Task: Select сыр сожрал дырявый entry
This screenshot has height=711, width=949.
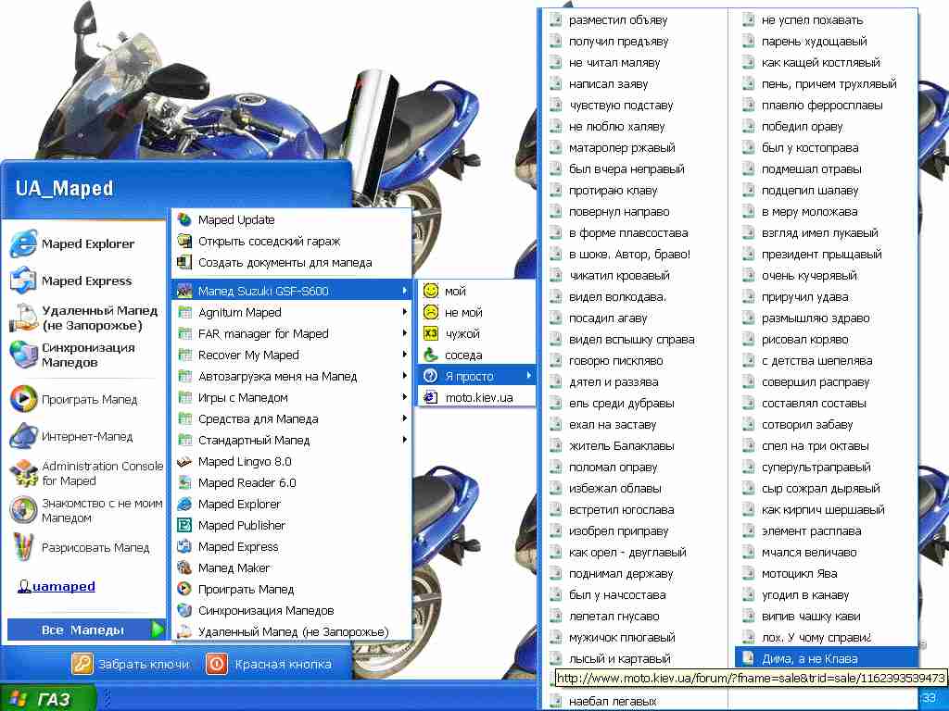Action: (826, 489)
